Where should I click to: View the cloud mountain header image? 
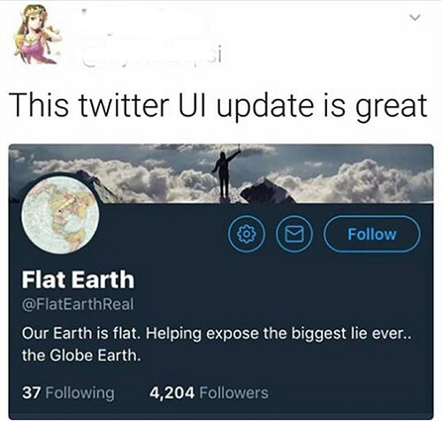point(221,174)
